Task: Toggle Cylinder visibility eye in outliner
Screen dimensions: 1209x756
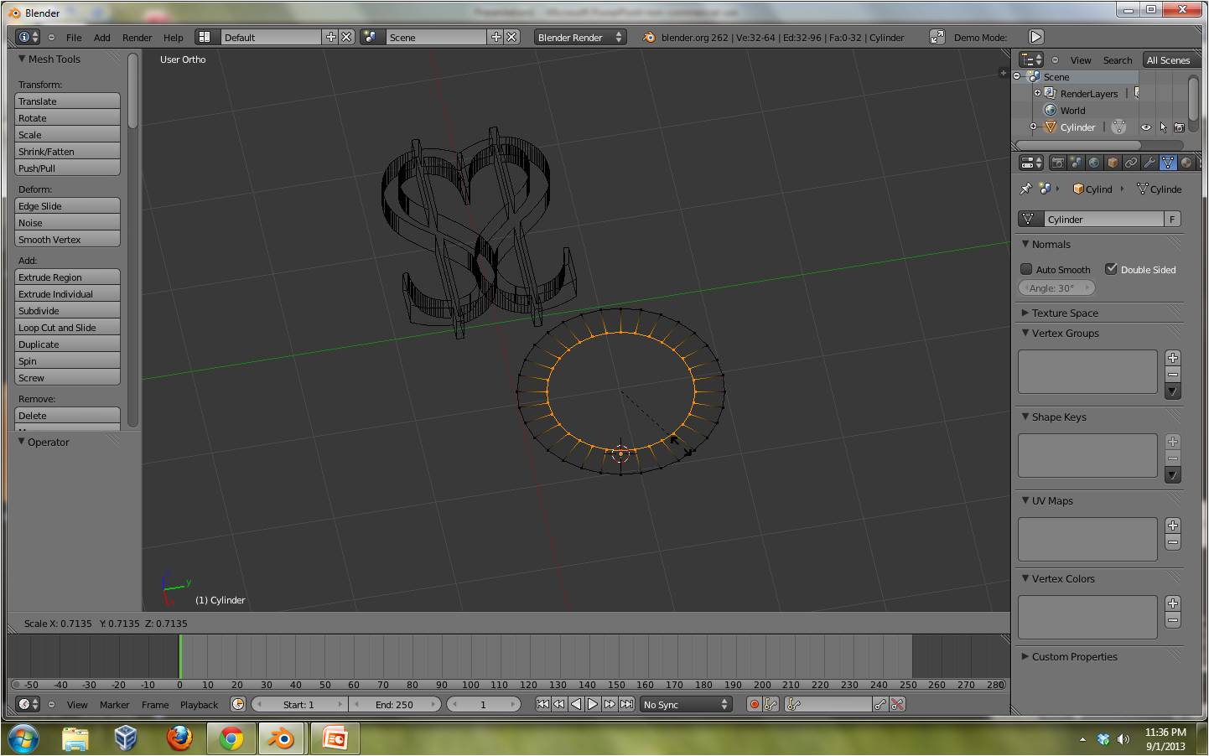Action: [1145, 127]
